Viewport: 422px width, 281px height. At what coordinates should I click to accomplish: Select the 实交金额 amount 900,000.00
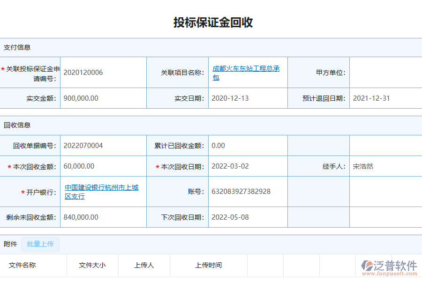coord(81,98)
